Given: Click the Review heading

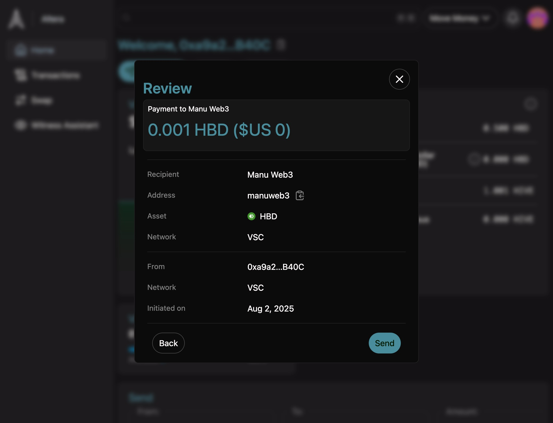Looking at the screenshot, I should pyautogui.click(x=167, y=88).
